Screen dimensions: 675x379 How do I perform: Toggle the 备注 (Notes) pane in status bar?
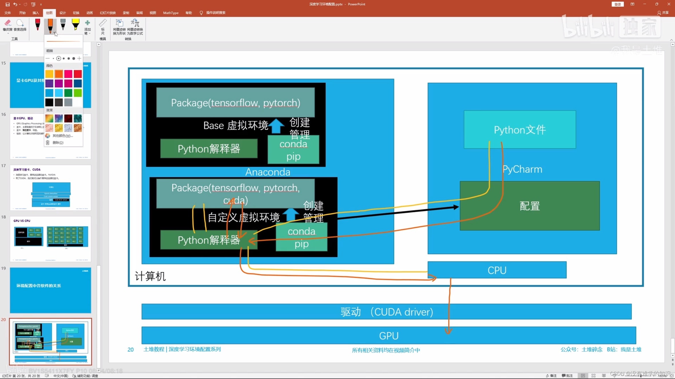coord(551,376)
